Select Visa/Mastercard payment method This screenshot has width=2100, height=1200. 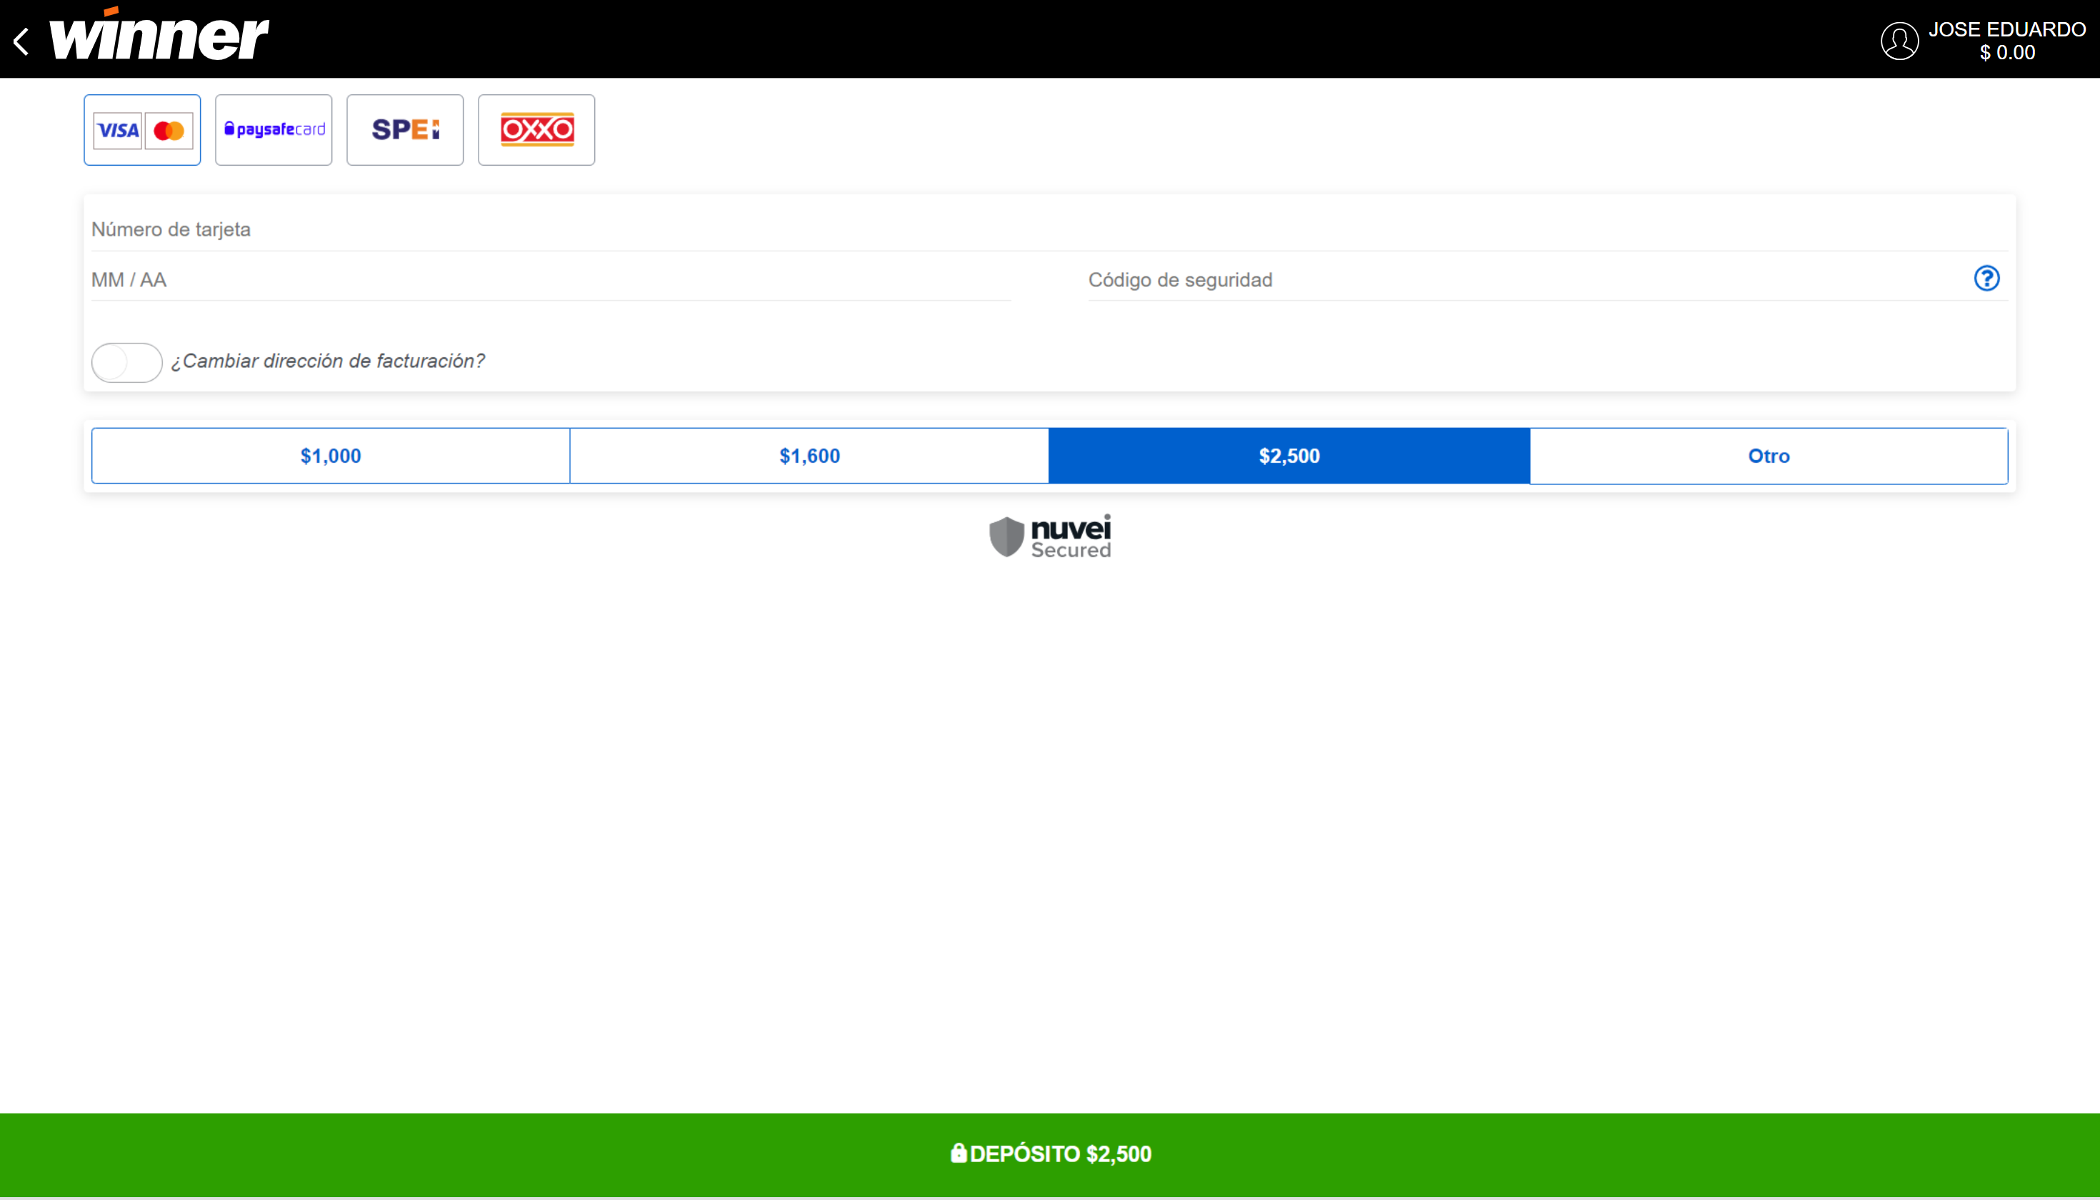click(x=141, y=130)
